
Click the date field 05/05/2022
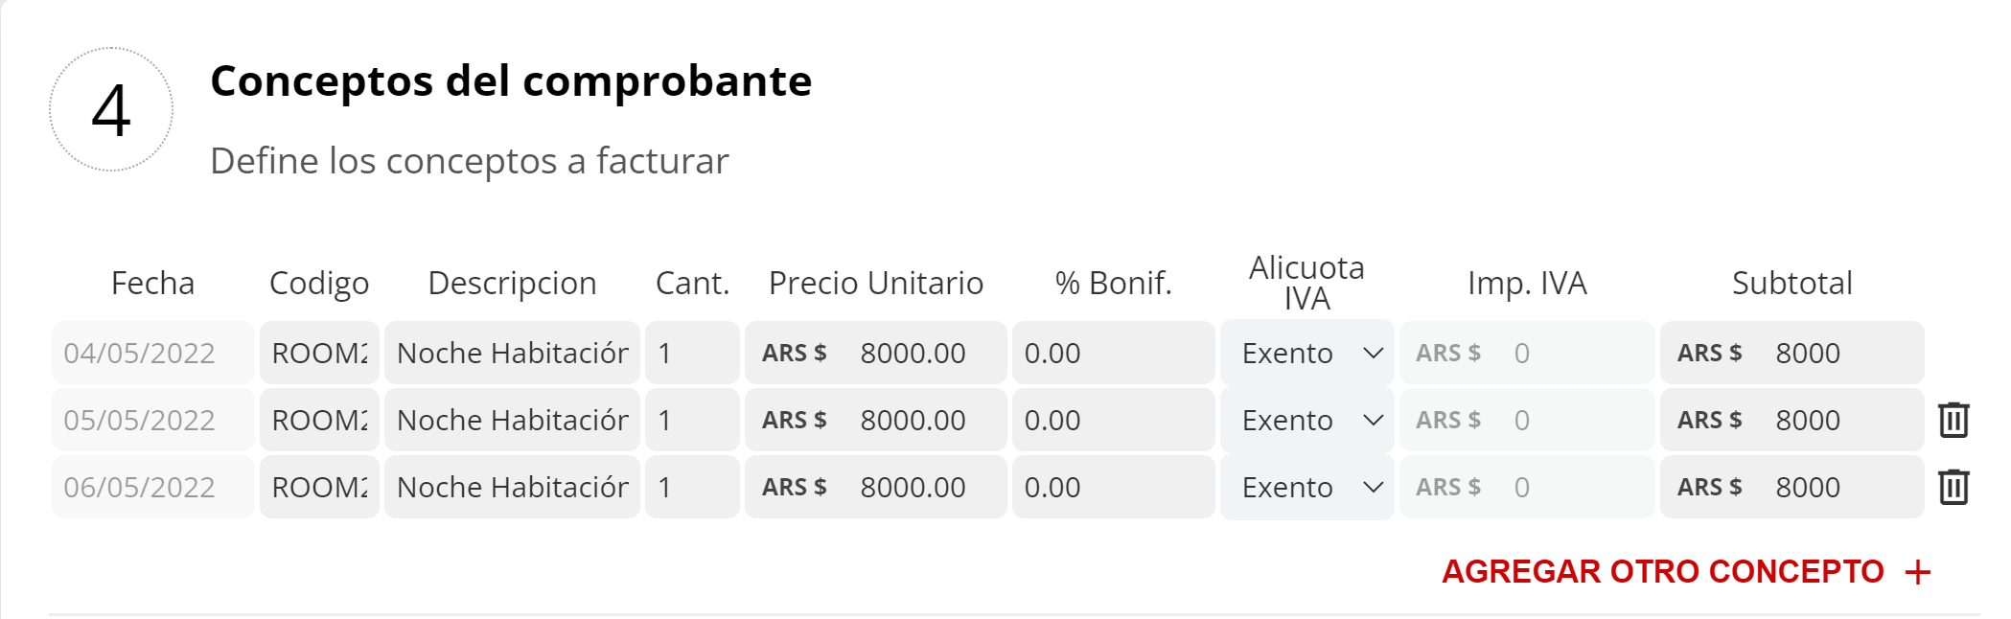[152, 420]
